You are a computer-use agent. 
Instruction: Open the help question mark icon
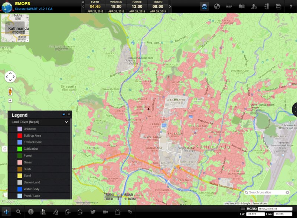[291, 6]
